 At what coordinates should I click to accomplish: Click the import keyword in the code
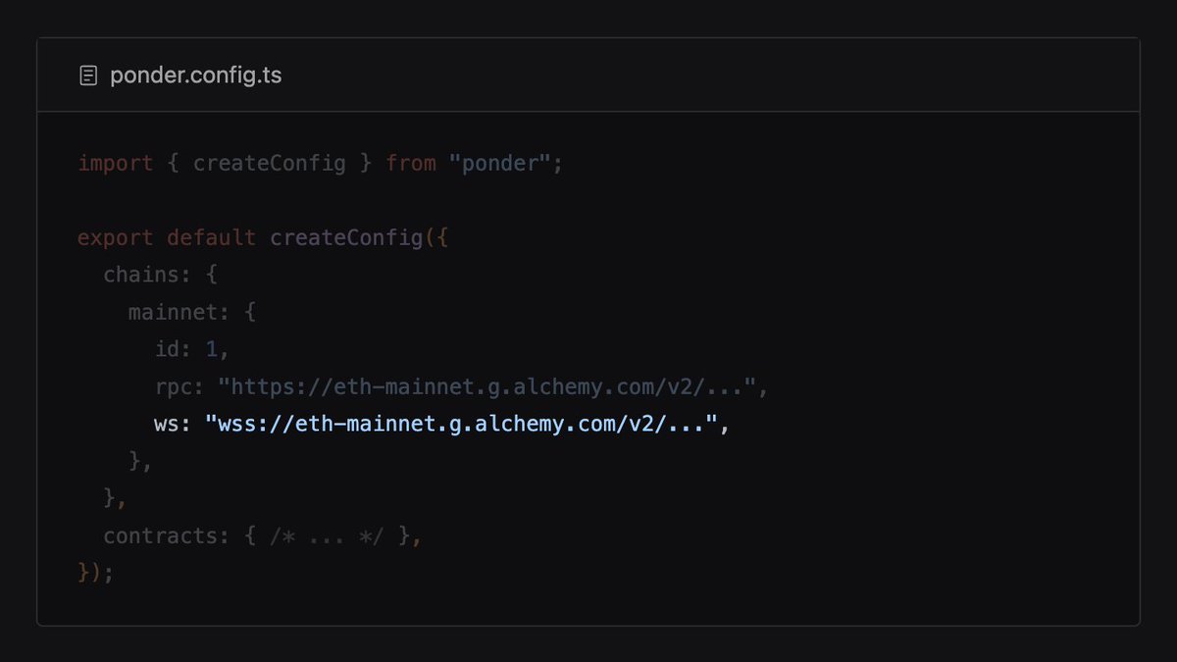pos(116,163)
